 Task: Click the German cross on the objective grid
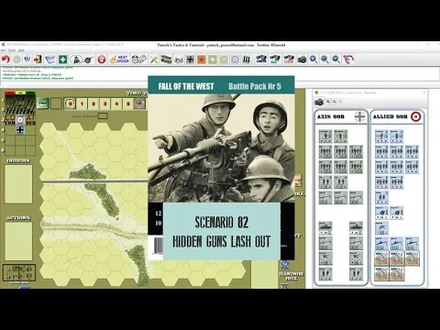(20, 130)
